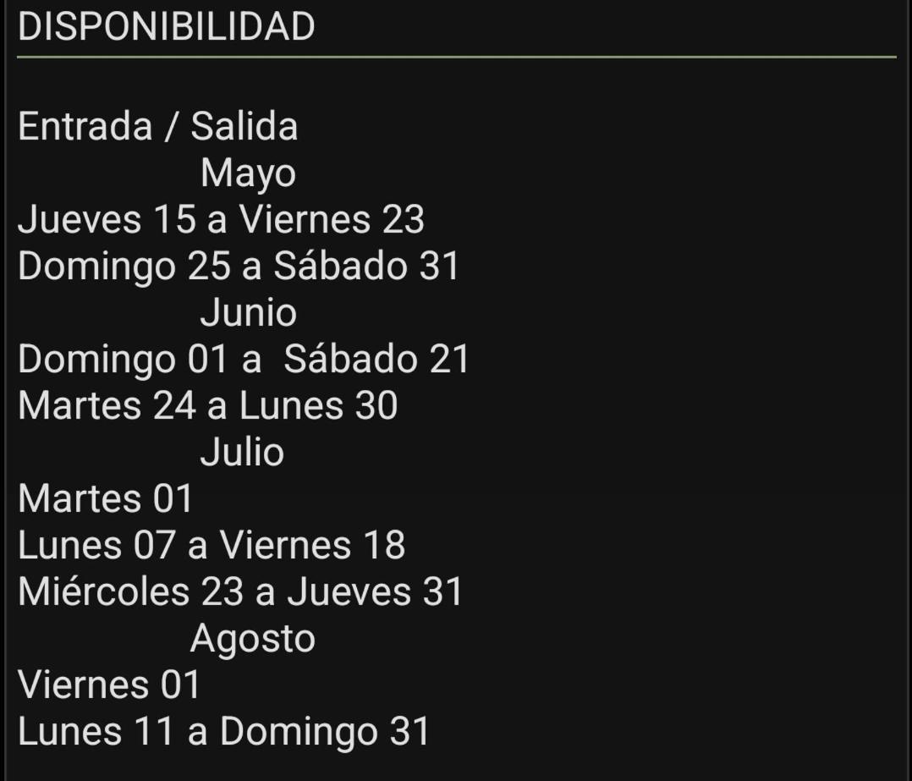Select the Martes 01 date entry
The width and height of the screenshot is (912, 781).
[105, 499]
